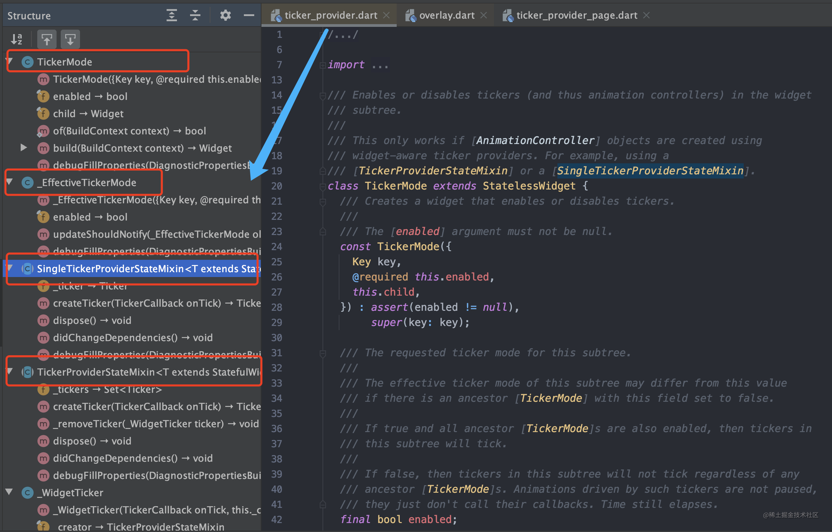832x532 pixels.
Task: Toggle Autoscroll to Source button
Action: tap(47, 39)
